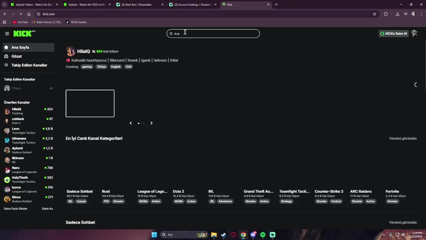This screenshot has width=426, height=240.
Task: Open the Chrome apps grid in bookmarks bar
Action: (4, 22)
